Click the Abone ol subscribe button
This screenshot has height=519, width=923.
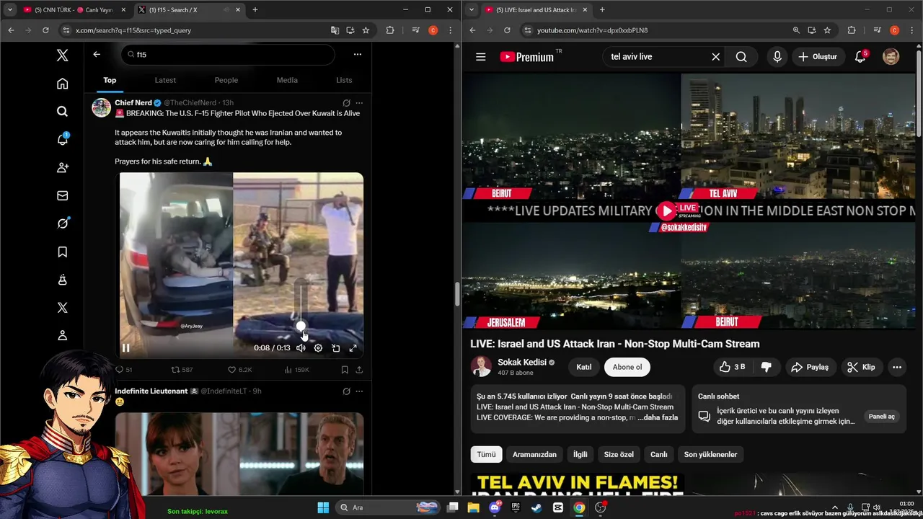(627, 367)
